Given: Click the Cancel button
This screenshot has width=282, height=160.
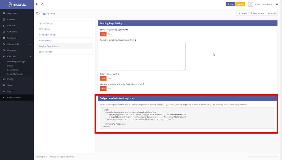Looking at the screenshot, I should [242, 13].
